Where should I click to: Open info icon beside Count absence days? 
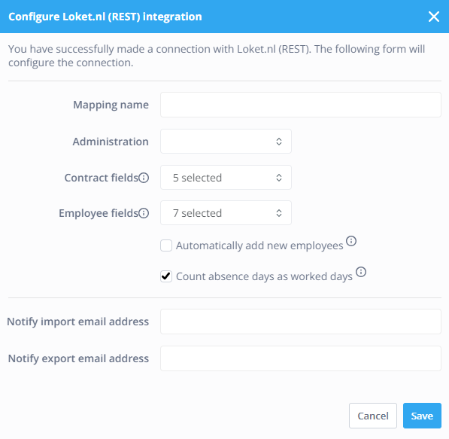[x=361, y=272]
